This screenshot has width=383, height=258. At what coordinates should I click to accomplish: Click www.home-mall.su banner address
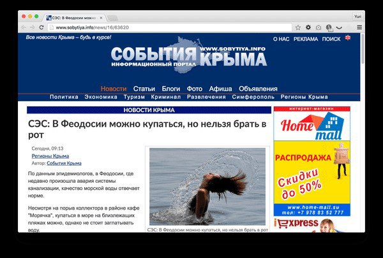(313, 208)
